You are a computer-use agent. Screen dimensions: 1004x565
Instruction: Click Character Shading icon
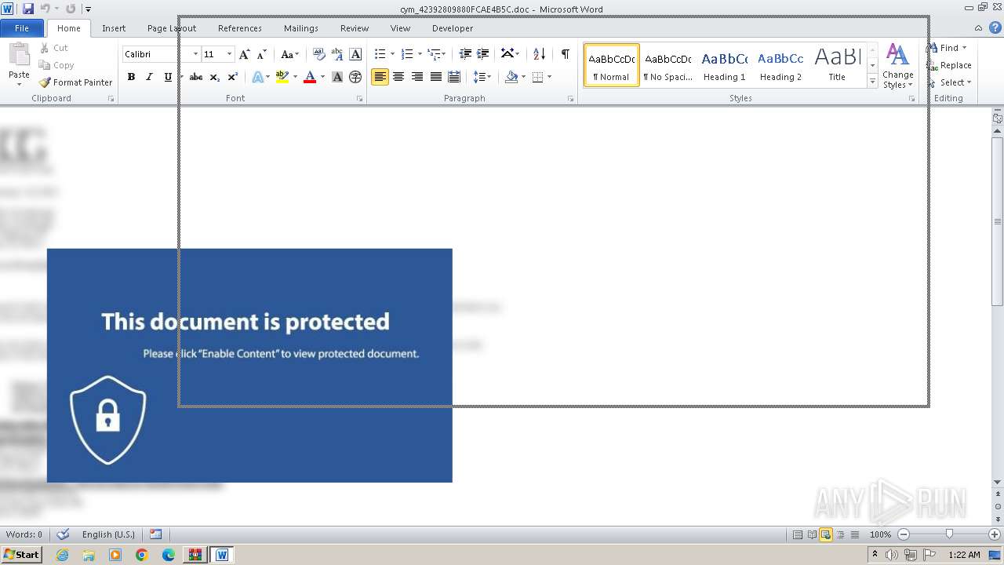point(337,77)
